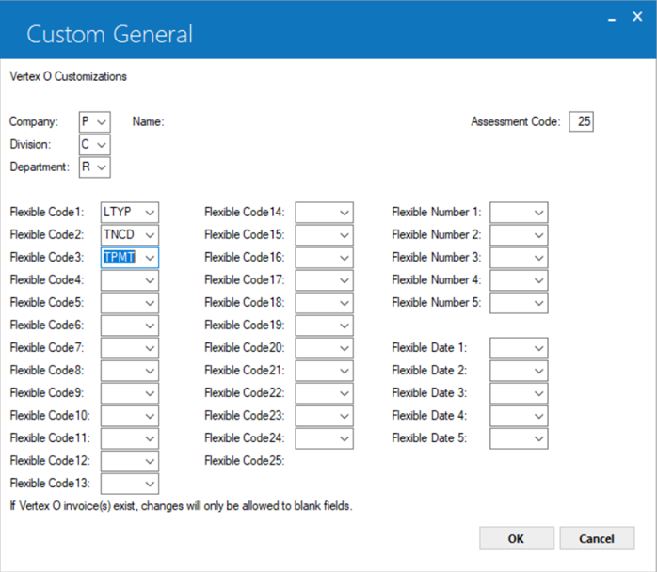Click the Flexible Code25 label
This screenshot has height=572, width=657.
[x=245, y=461]
